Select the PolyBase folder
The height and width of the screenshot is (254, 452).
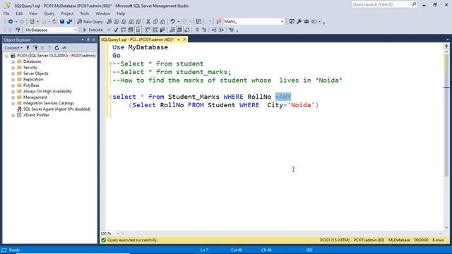(x=31, y=85)
